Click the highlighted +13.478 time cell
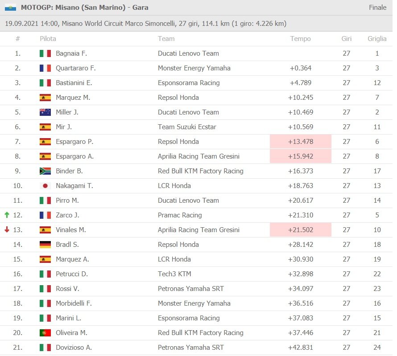This screenshot has width=397, height=356. point(301,142)
